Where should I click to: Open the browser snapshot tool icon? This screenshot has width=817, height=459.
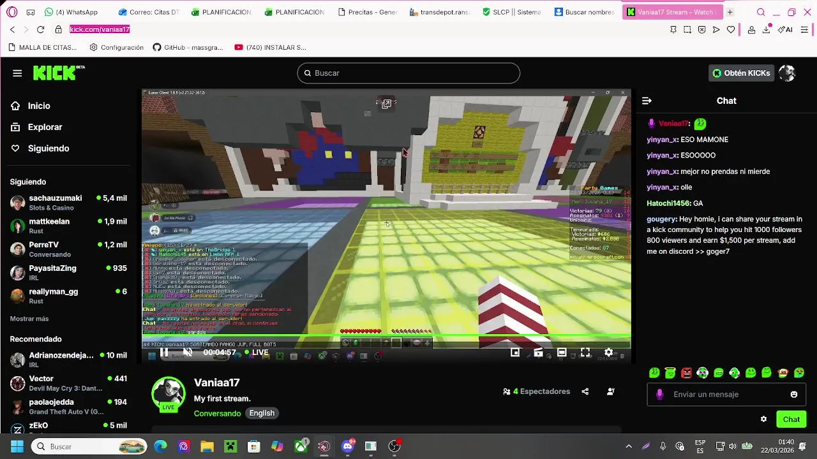687,29
